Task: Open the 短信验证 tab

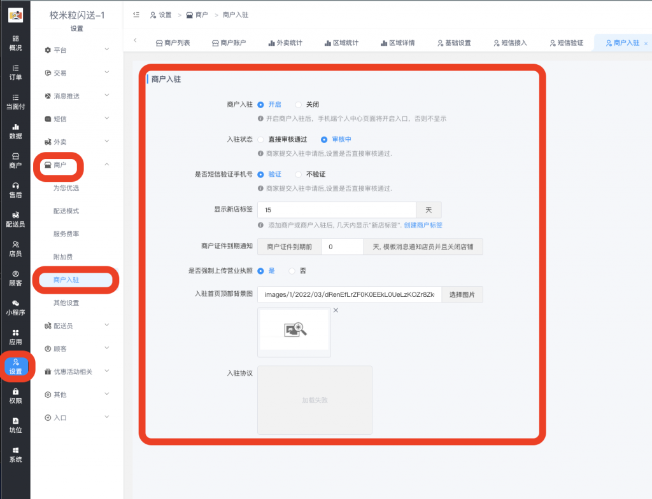Action: tap(567, 43)
